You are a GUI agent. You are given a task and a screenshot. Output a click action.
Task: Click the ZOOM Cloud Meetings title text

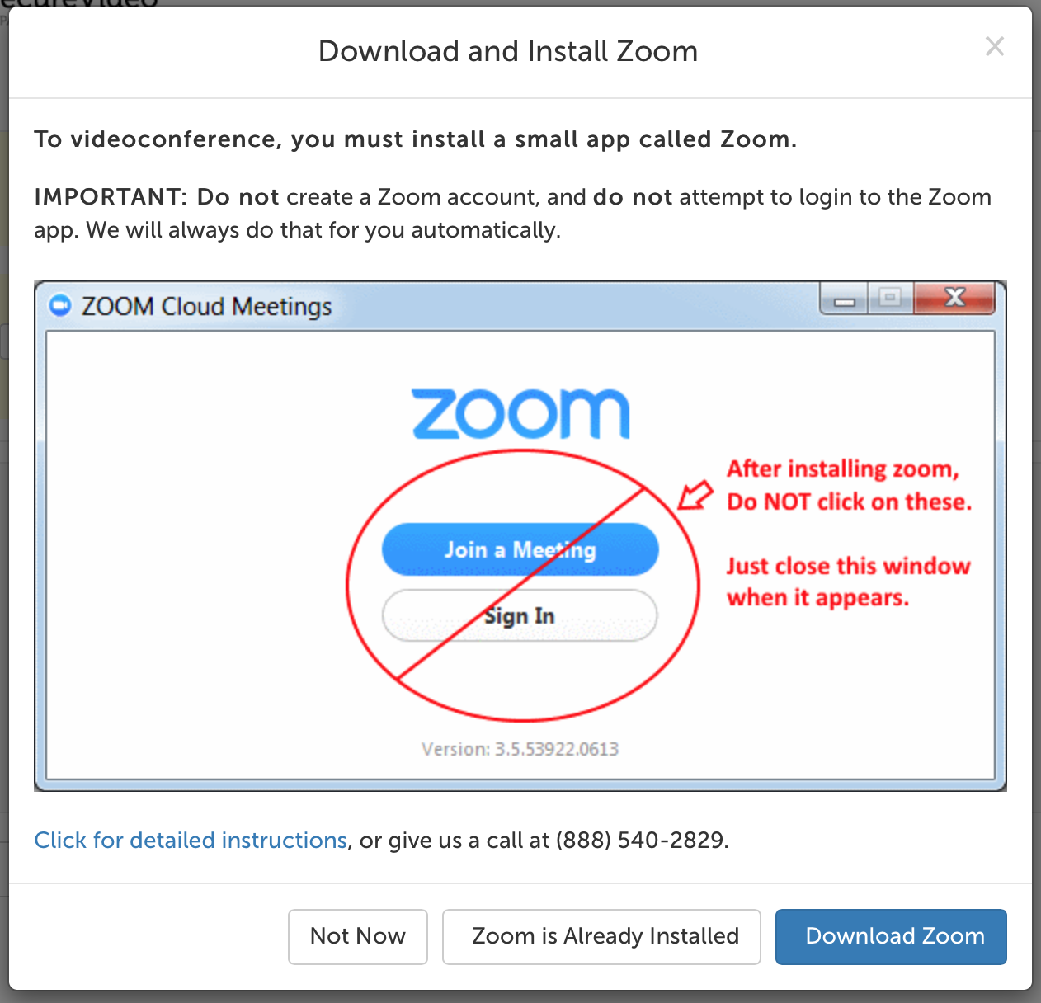(206, 305)
